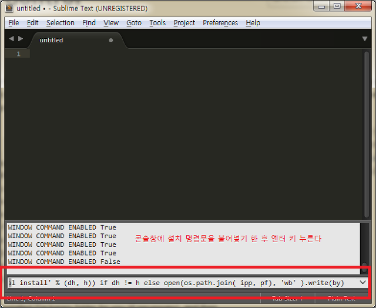The height and width of the screenshot is (308, 376).
Task: Open the Preferences menu
Action: [220, 23]
